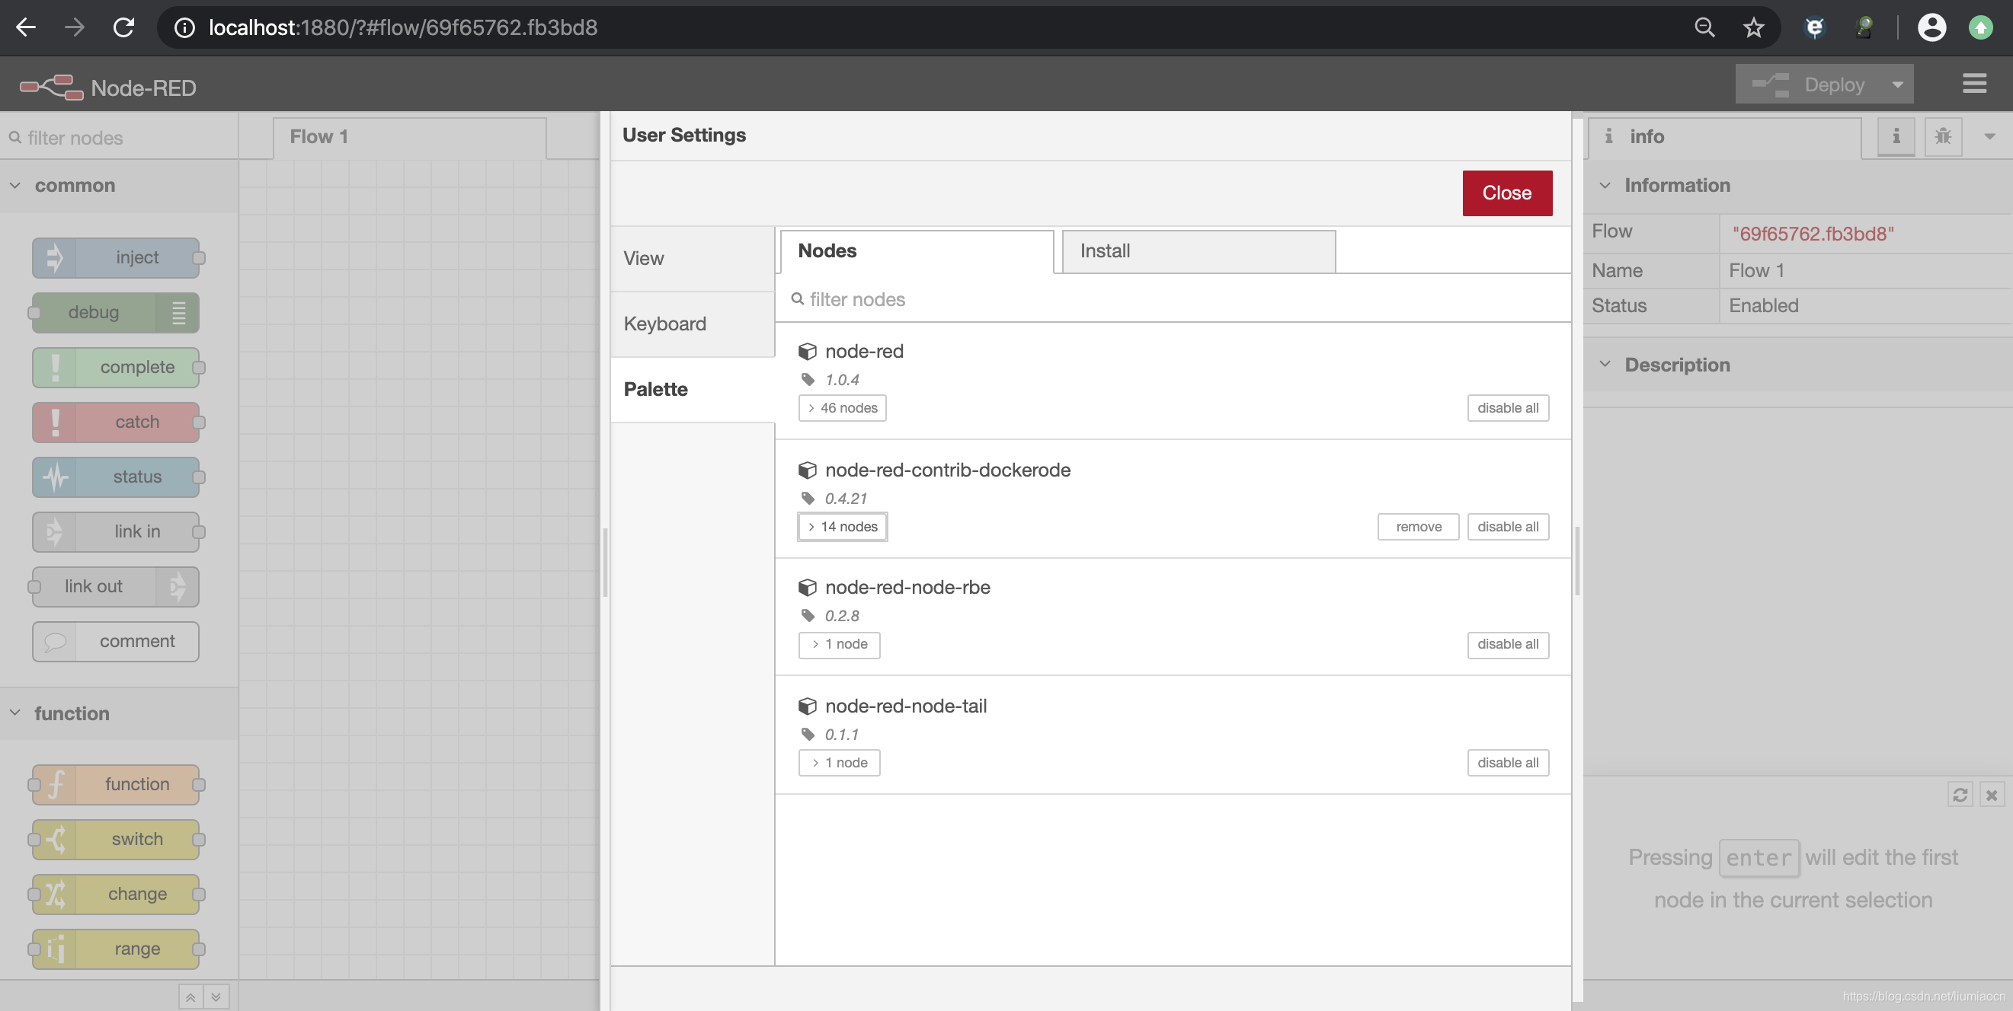The width and height of the screenshot is (2013, 1011).
Task: Select the range node in palette
Action: tap(116, 949)
